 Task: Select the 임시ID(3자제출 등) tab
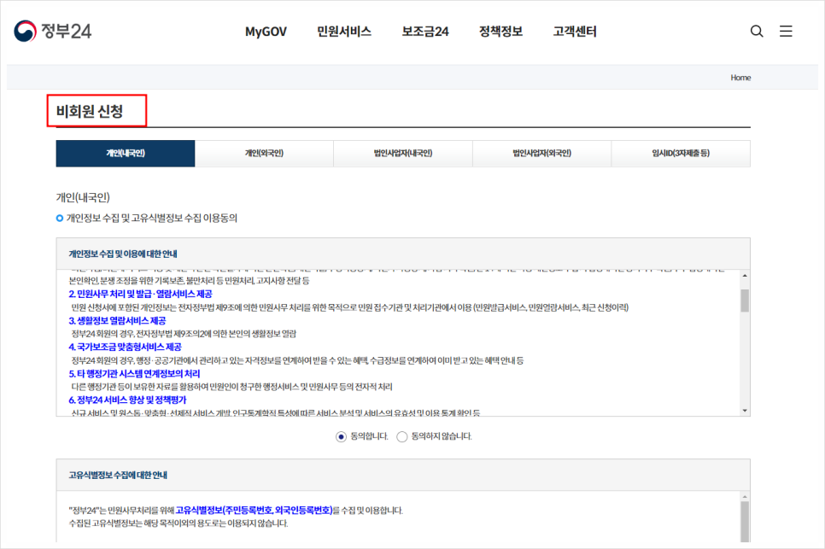click(680, 154)
